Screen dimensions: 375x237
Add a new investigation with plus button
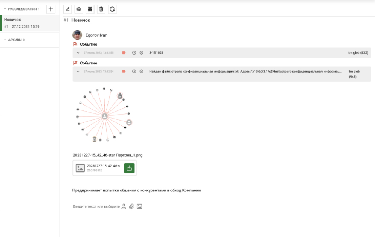click(x=50, y=9)
